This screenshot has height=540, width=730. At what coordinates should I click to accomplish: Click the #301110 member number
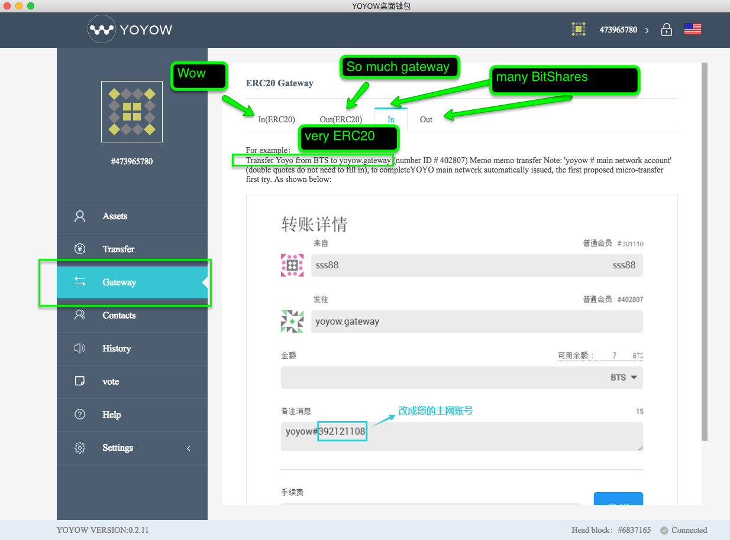click(x=630, y=243)
